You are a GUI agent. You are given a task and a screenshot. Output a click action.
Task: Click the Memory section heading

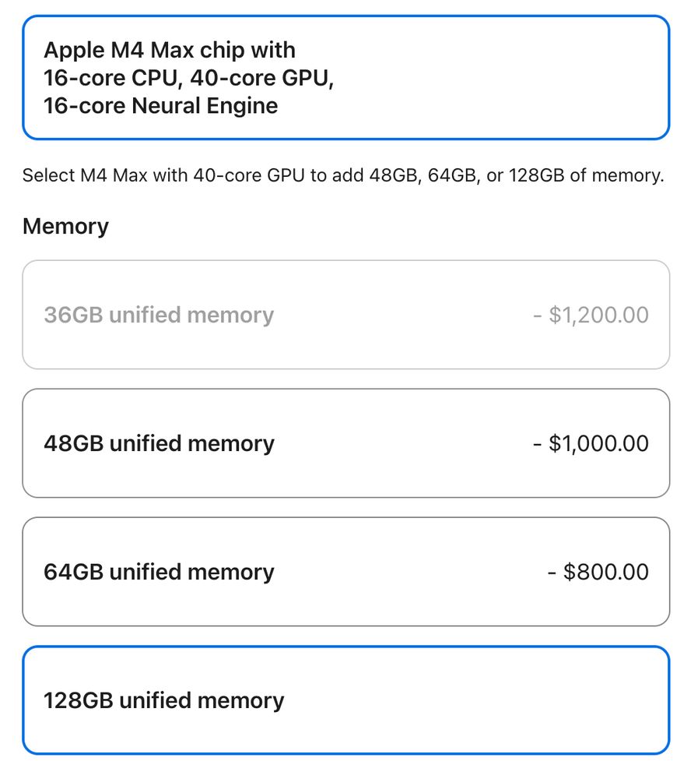click(x=65, y=227)
